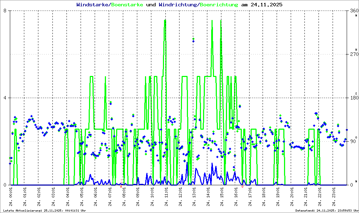The image size is (359, 213).
Task: Select the east "O" compass label
Action: pyautogui.click(x=356, y=137)
